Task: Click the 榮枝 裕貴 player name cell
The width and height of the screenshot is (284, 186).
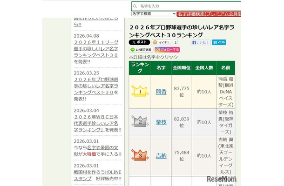Action: 226,122
